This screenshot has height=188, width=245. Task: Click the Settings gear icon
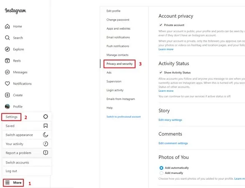coord(46,116)
